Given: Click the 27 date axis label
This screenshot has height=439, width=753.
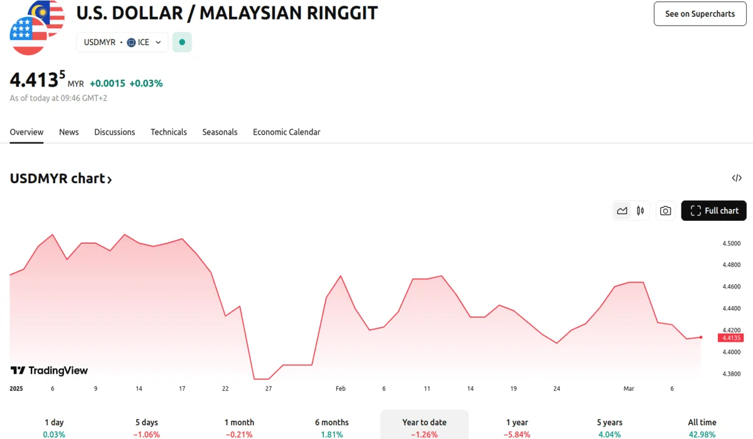Looking at the screenshot, I should pyautogui.click(x=269, y=389).
